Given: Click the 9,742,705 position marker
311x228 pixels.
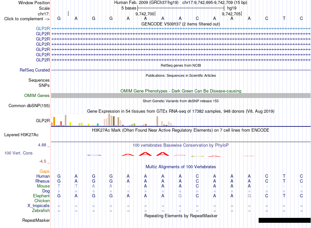Looking at the screenshot, I should (232, 14).
